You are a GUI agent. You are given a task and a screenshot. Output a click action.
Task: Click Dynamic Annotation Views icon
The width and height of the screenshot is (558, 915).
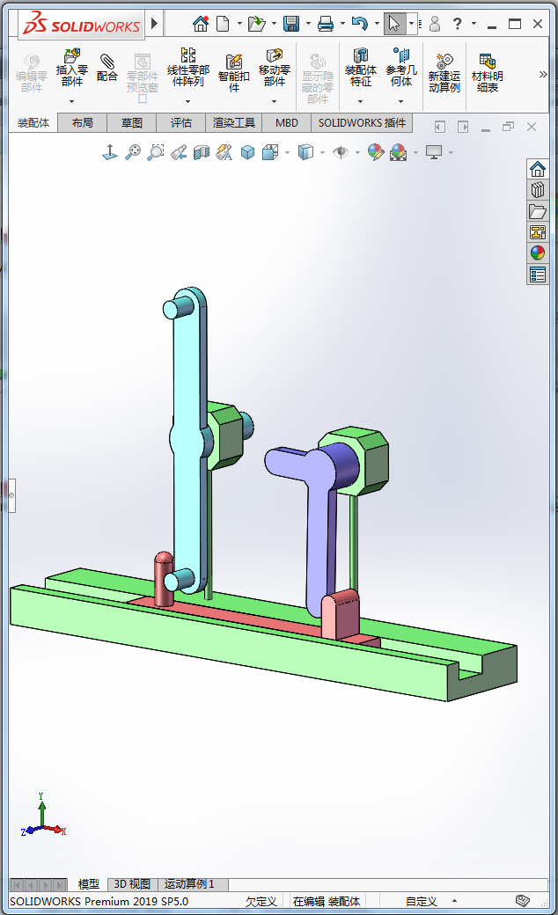pyautogui.click(x=224, y=152)
